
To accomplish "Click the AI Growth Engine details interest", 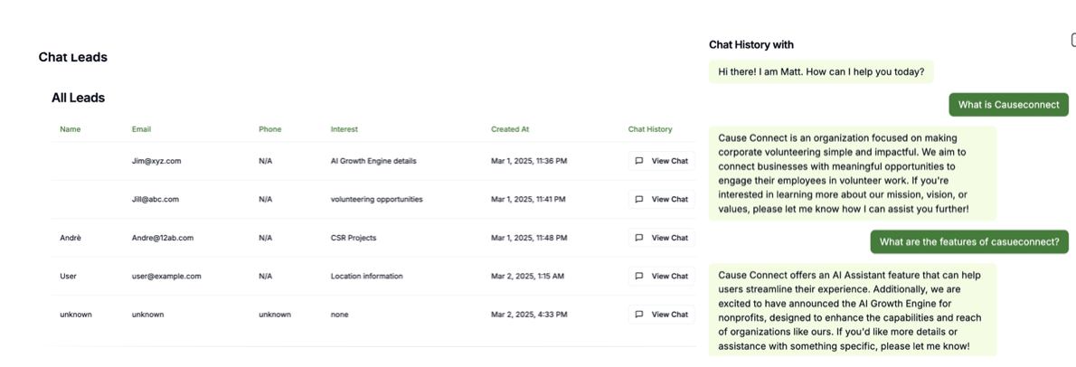I will (373, 161).
